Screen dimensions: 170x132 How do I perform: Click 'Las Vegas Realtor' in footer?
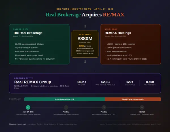pos(35,124)
